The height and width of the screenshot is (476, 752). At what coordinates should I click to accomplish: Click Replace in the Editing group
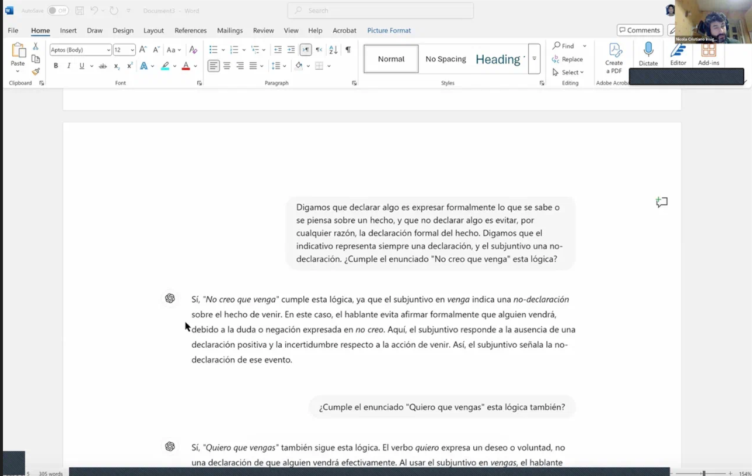tap(568, 59)
